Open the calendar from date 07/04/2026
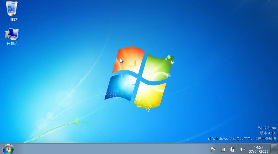Image resolution: width=278 pixels, height=154 pixels. [x=258, y=151]
